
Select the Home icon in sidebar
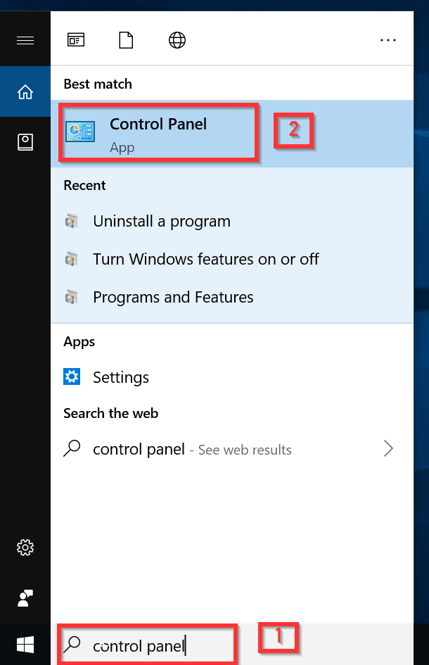[x=25, y=91]
